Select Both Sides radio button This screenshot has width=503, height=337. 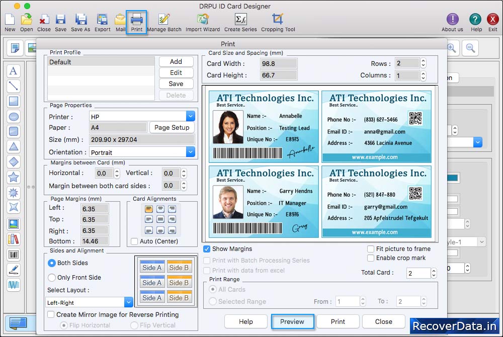52,263
